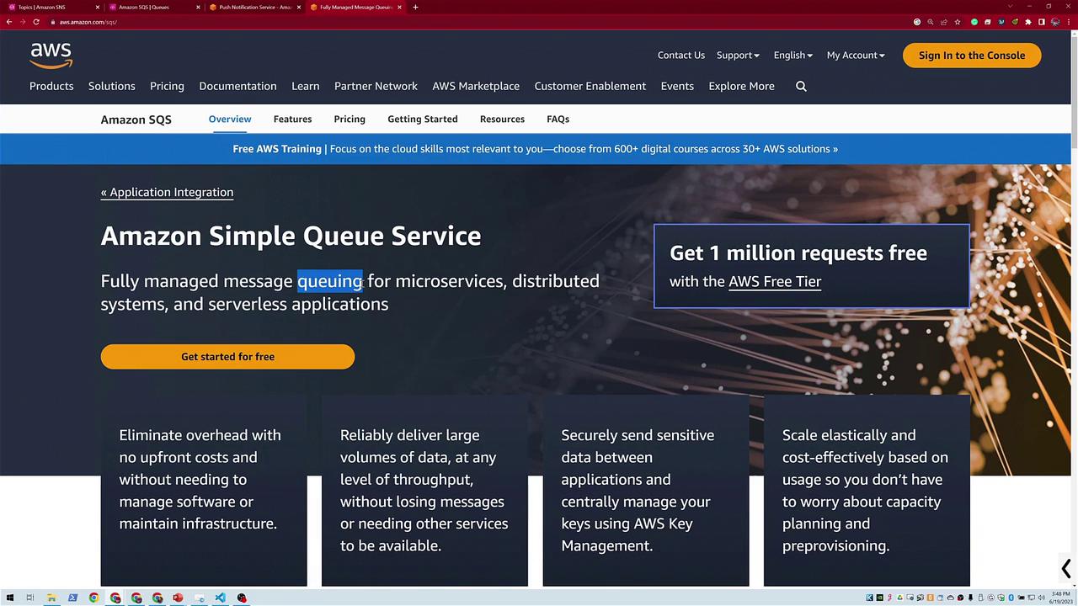The height and width of the screenshot is (606, 1078).
Task: Click the Get 1 million requests free text
Action: [798, 252]
